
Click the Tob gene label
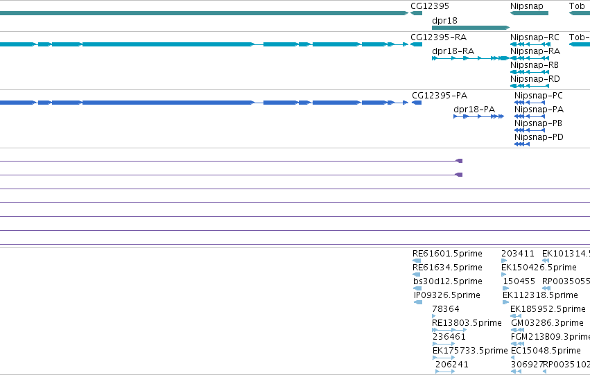coord(577,6)
